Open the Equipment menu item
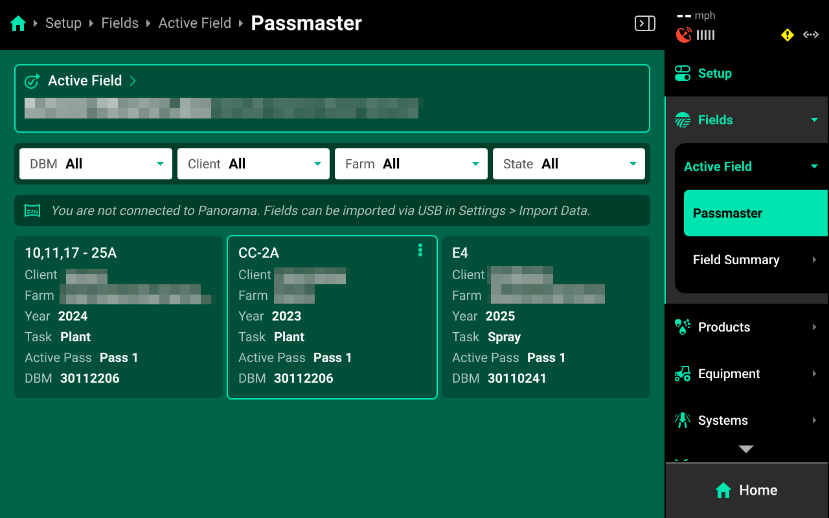The image size is (829, 518). [747, 374]
